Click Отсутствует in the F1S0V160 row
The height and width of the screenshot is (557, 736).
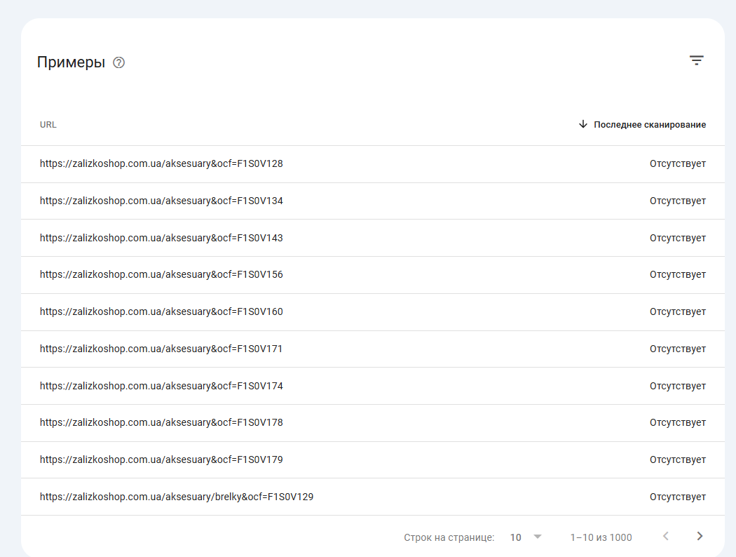677,312
